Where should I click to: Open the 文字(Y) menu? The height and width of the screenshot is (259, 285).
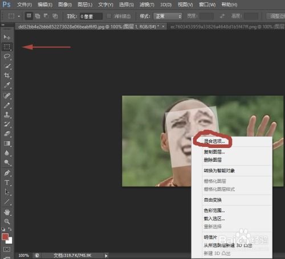click(105, 5)
